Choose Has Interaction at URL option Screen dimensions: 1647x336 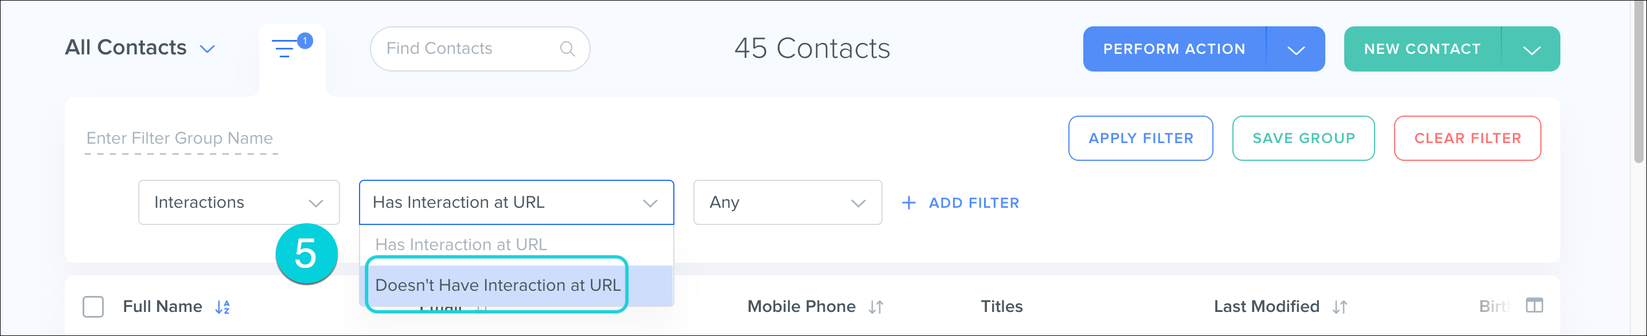click(461, 245)
